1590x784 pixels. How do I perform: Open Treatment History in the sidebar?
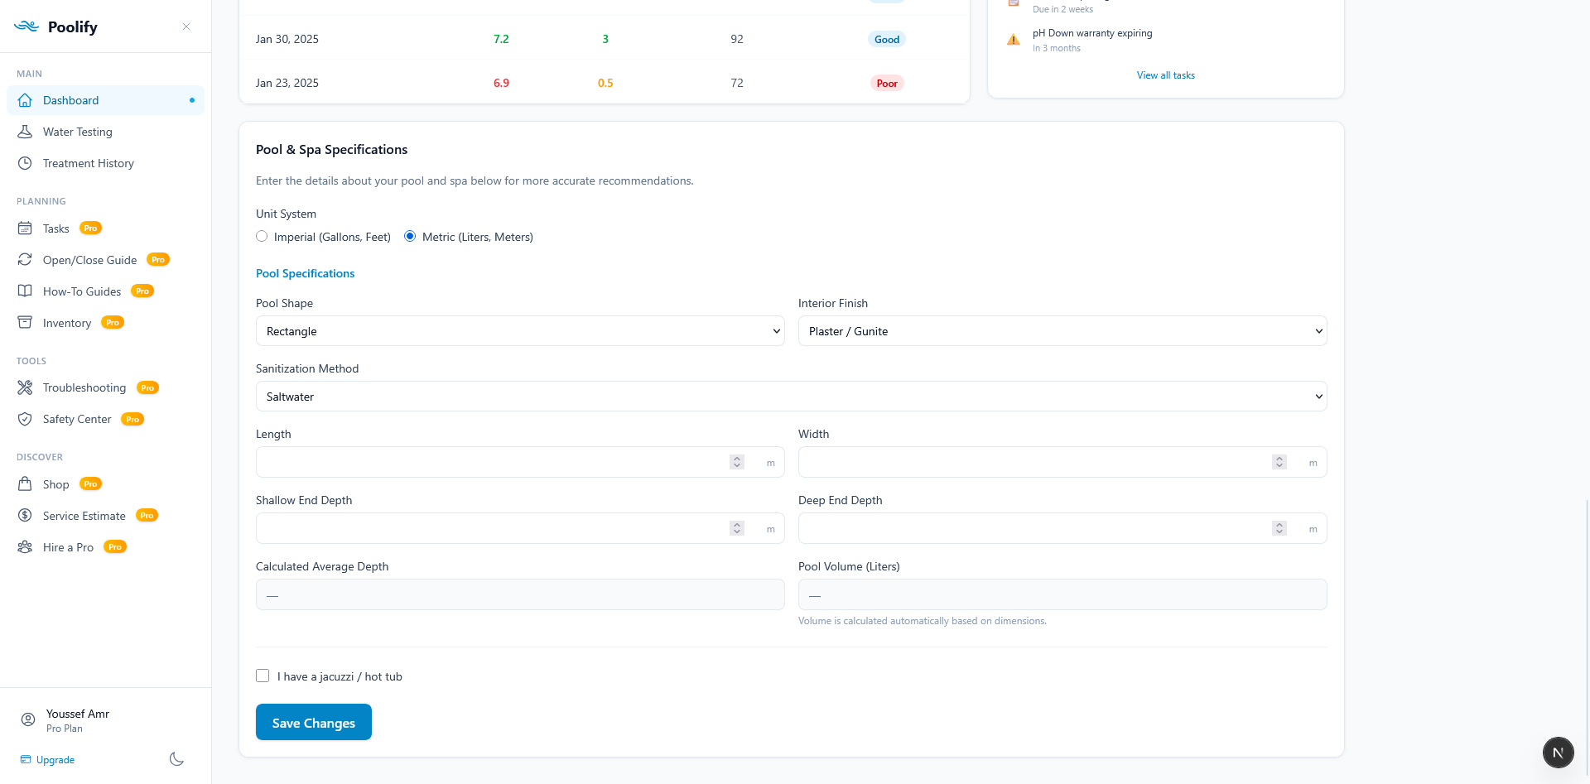105,163
